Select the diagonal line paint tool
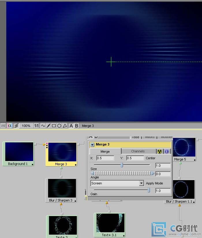202x238 pixels. pyautogui.click(x=48, y=126)
